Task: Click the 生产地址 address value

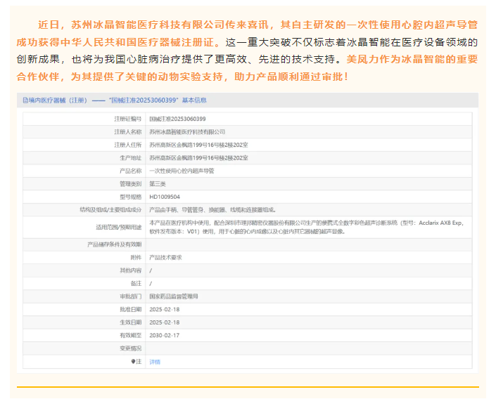Action: 198,157
